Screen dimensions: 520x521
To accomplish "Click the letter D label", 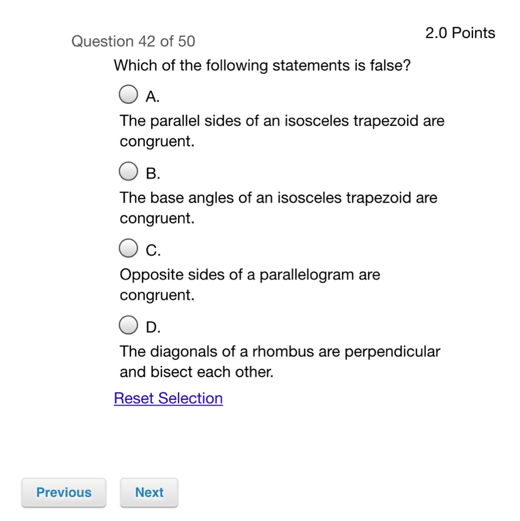I will [153, 327].
